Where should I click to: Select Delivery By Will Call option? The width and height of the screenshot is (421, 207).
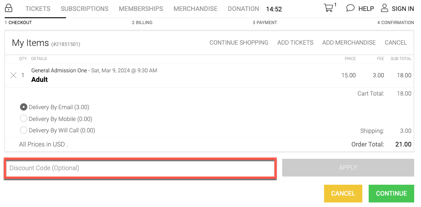(x=24, y=130)
